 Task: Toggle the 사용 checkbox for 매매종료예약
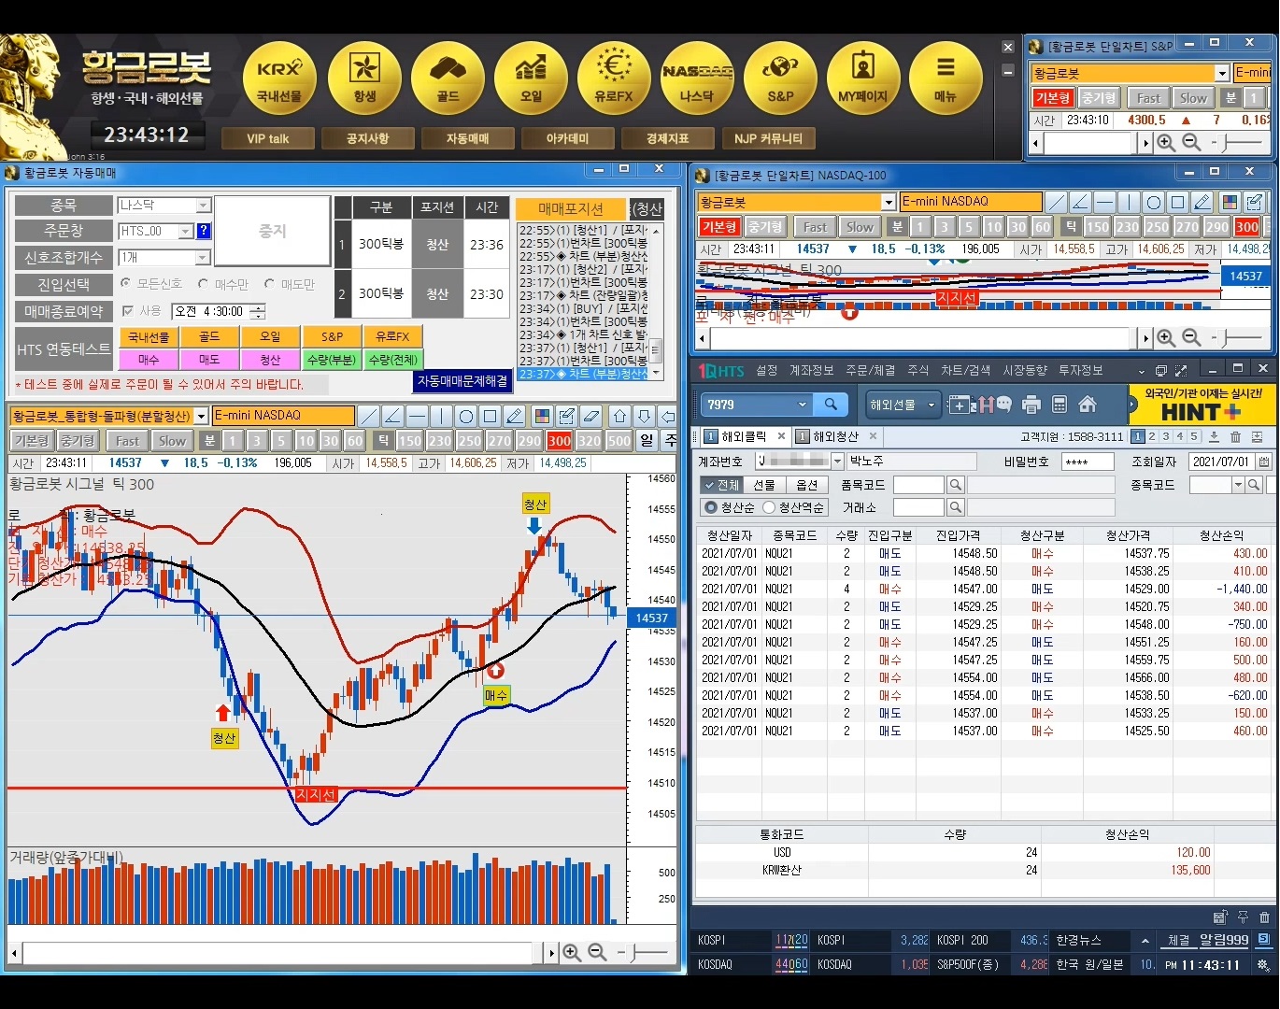click(128, 311)
